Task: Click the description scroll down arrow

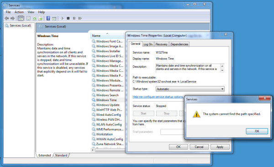Action: point(222,70)
